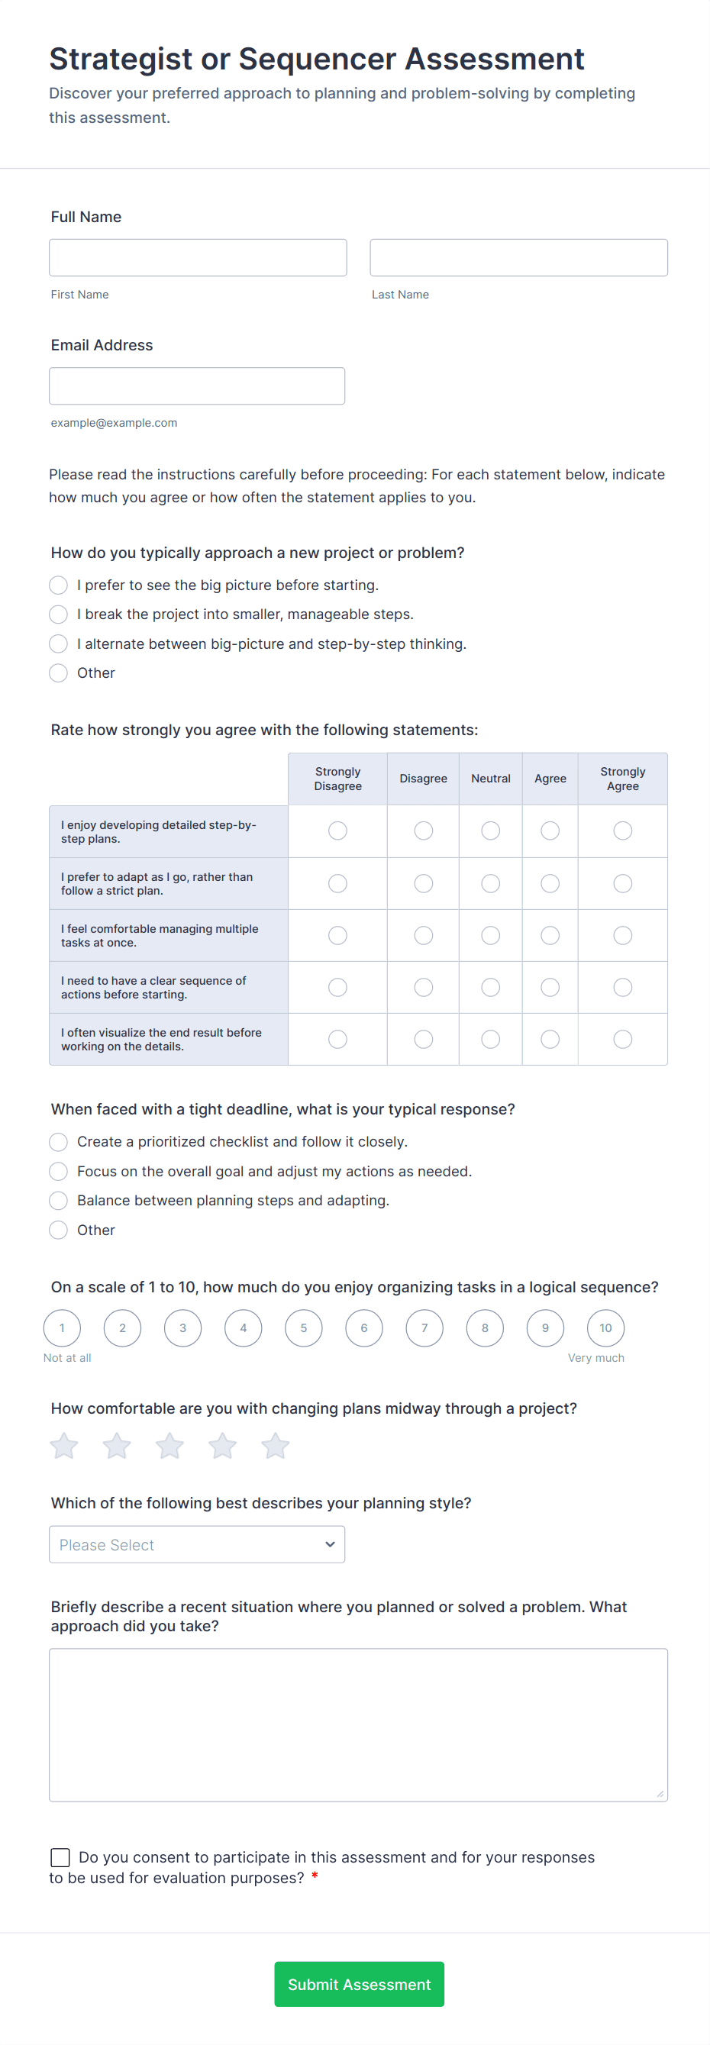Viewport: 710px width, 2045px height.
Task: Click scale circle 7 for organizing tasks
Action: tap(424, 1327)
